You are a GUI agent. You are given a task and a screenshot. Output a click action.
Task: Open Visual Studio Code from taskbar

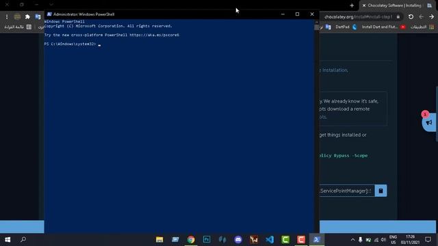click(270, 240)
